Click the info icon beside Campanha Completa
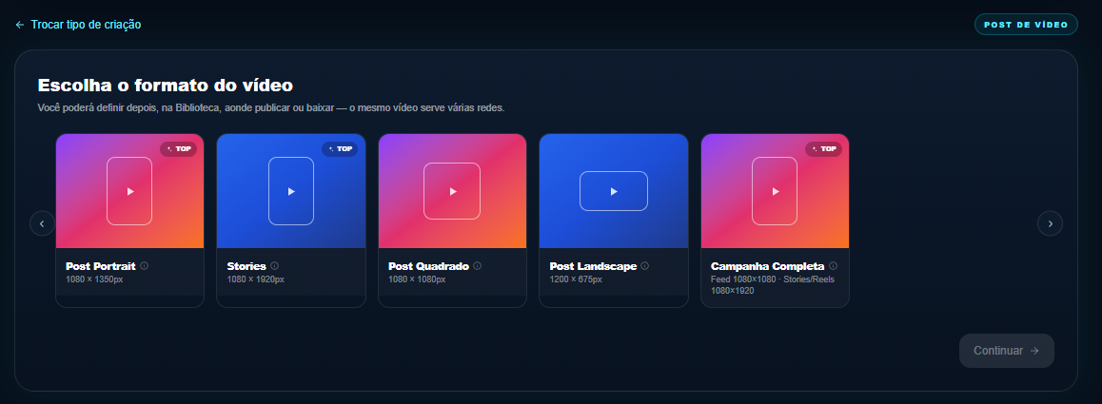 (833, 266)
